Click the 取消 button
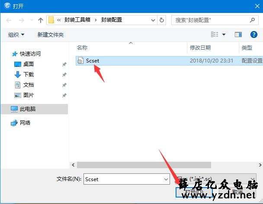The height and width of the screenshot is (204, 263). click(237, 192)
